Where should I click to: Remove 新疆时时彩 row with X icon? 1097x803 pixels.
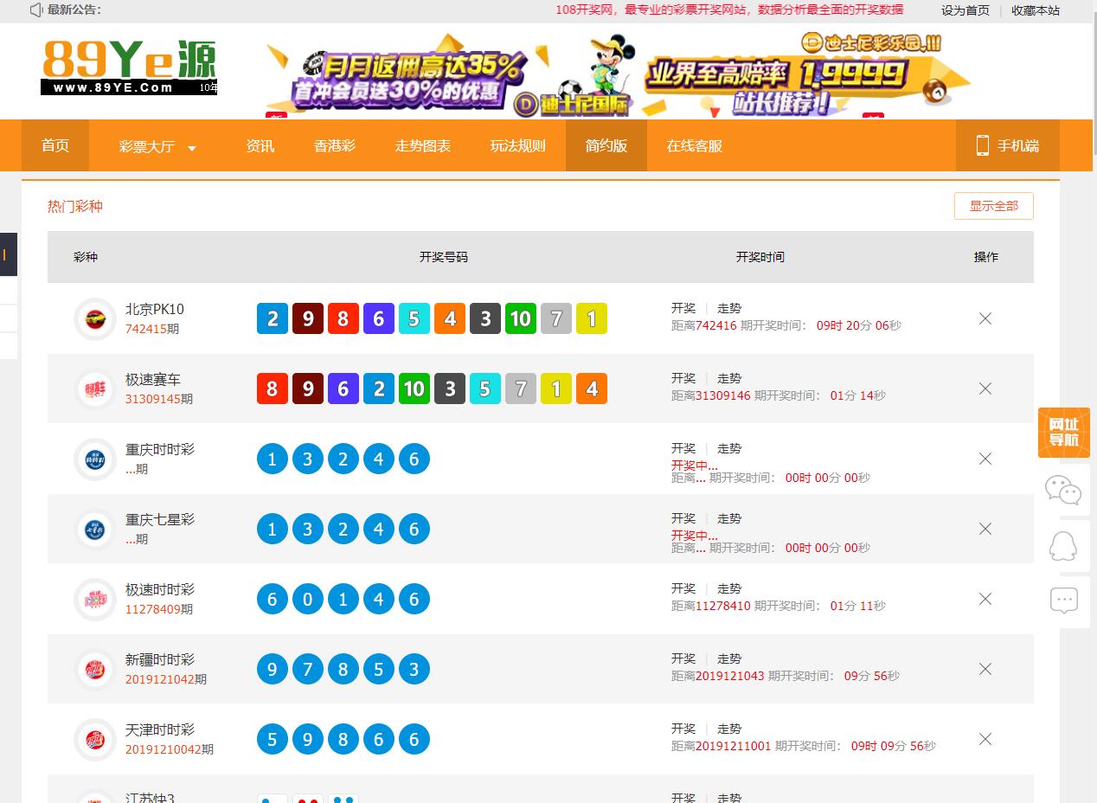click(x=985, y=669)
